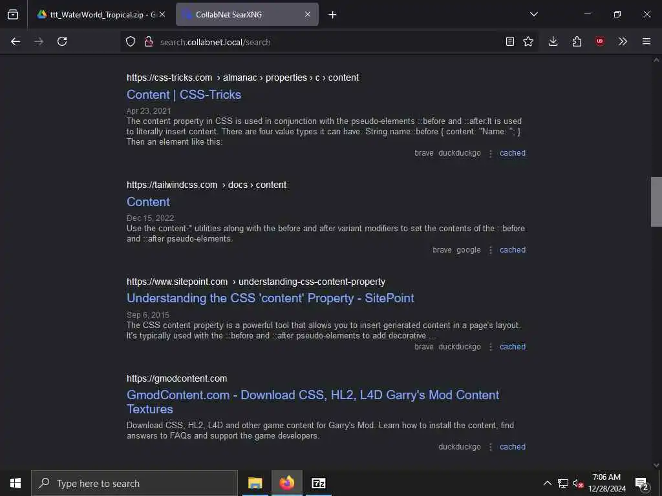Open the Windows Start menu
Viewport: 662px width, 496px height.
point(16,483)
